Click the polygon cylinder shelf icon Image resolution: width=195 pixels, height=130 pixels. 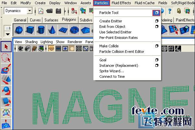[41, 31]
